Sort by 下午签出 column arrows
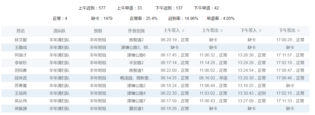The height and width of the screenshot is (115, 315). (299, 31)
